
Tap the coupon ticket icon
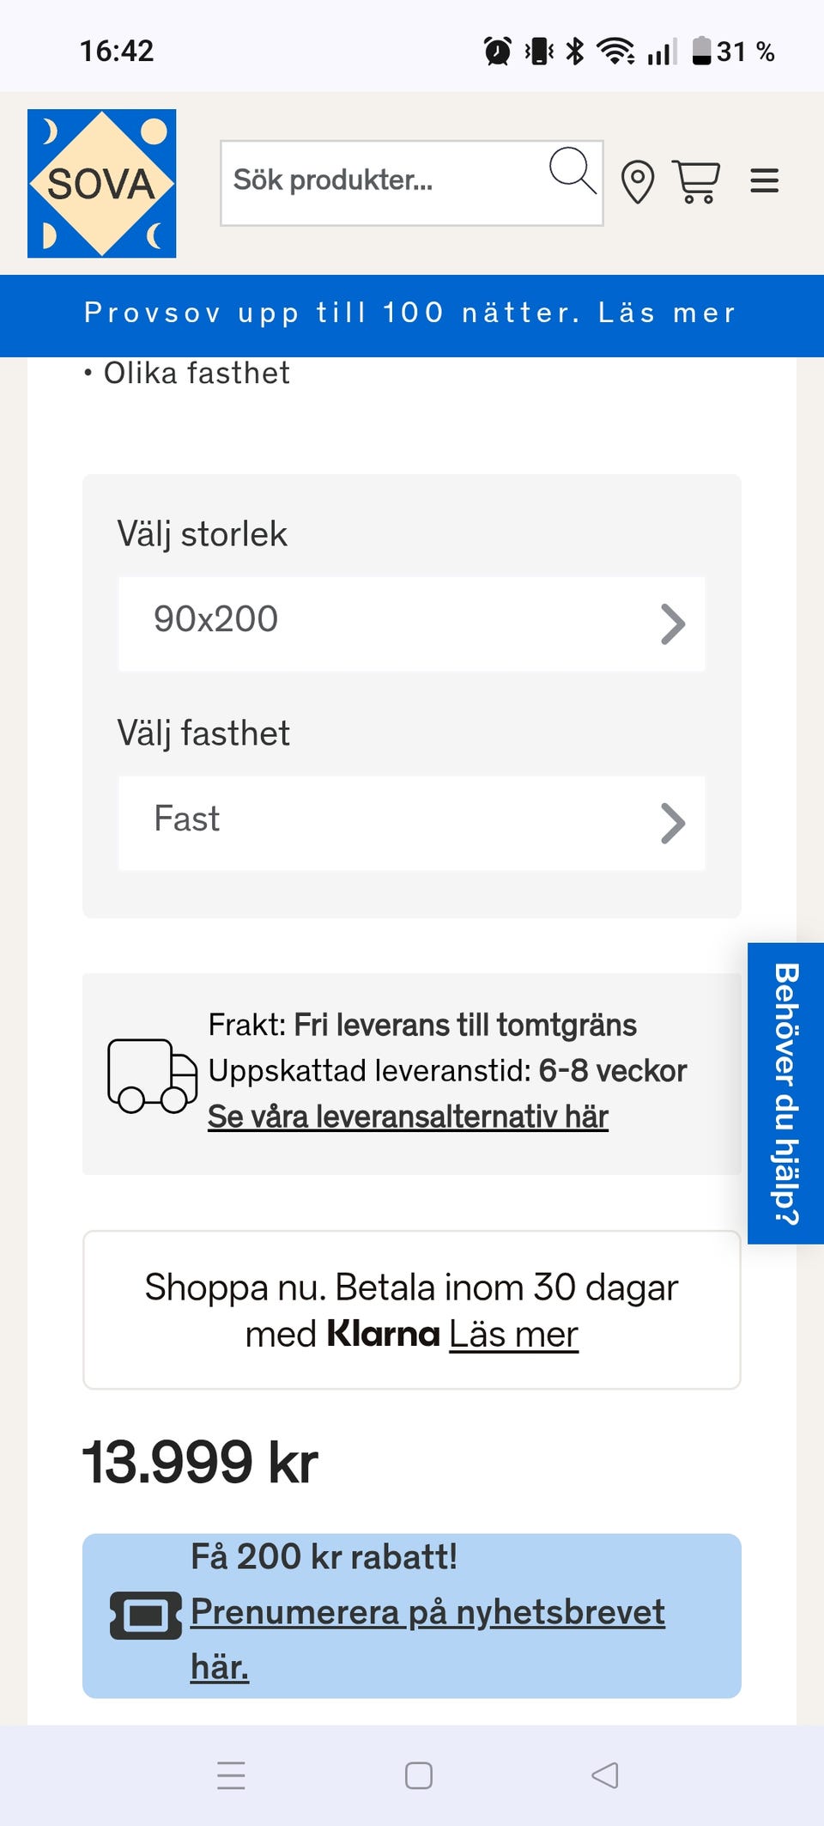point(146,1616)
